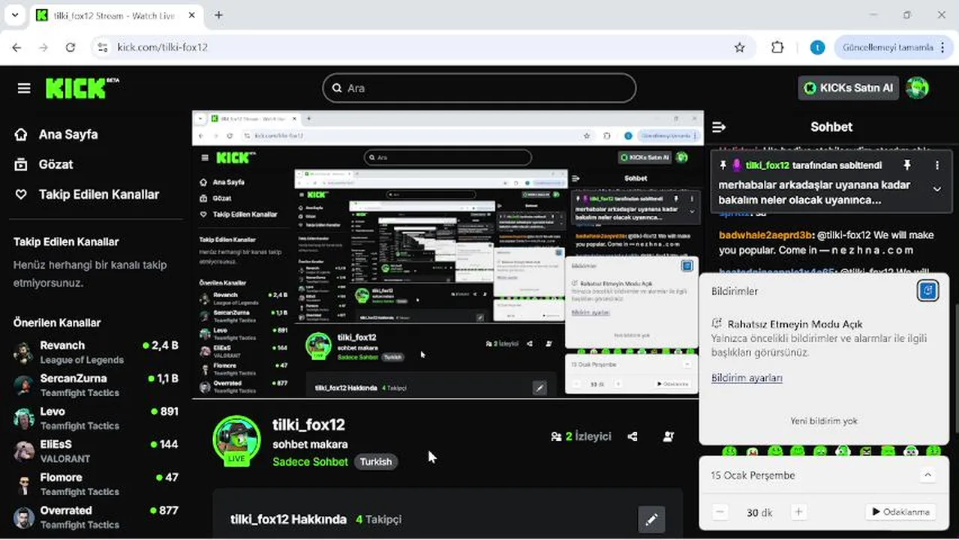This screenshot has height=540, width=959.
Task: Click the 'sohbet makara' stream title
Action: (310, 444)
